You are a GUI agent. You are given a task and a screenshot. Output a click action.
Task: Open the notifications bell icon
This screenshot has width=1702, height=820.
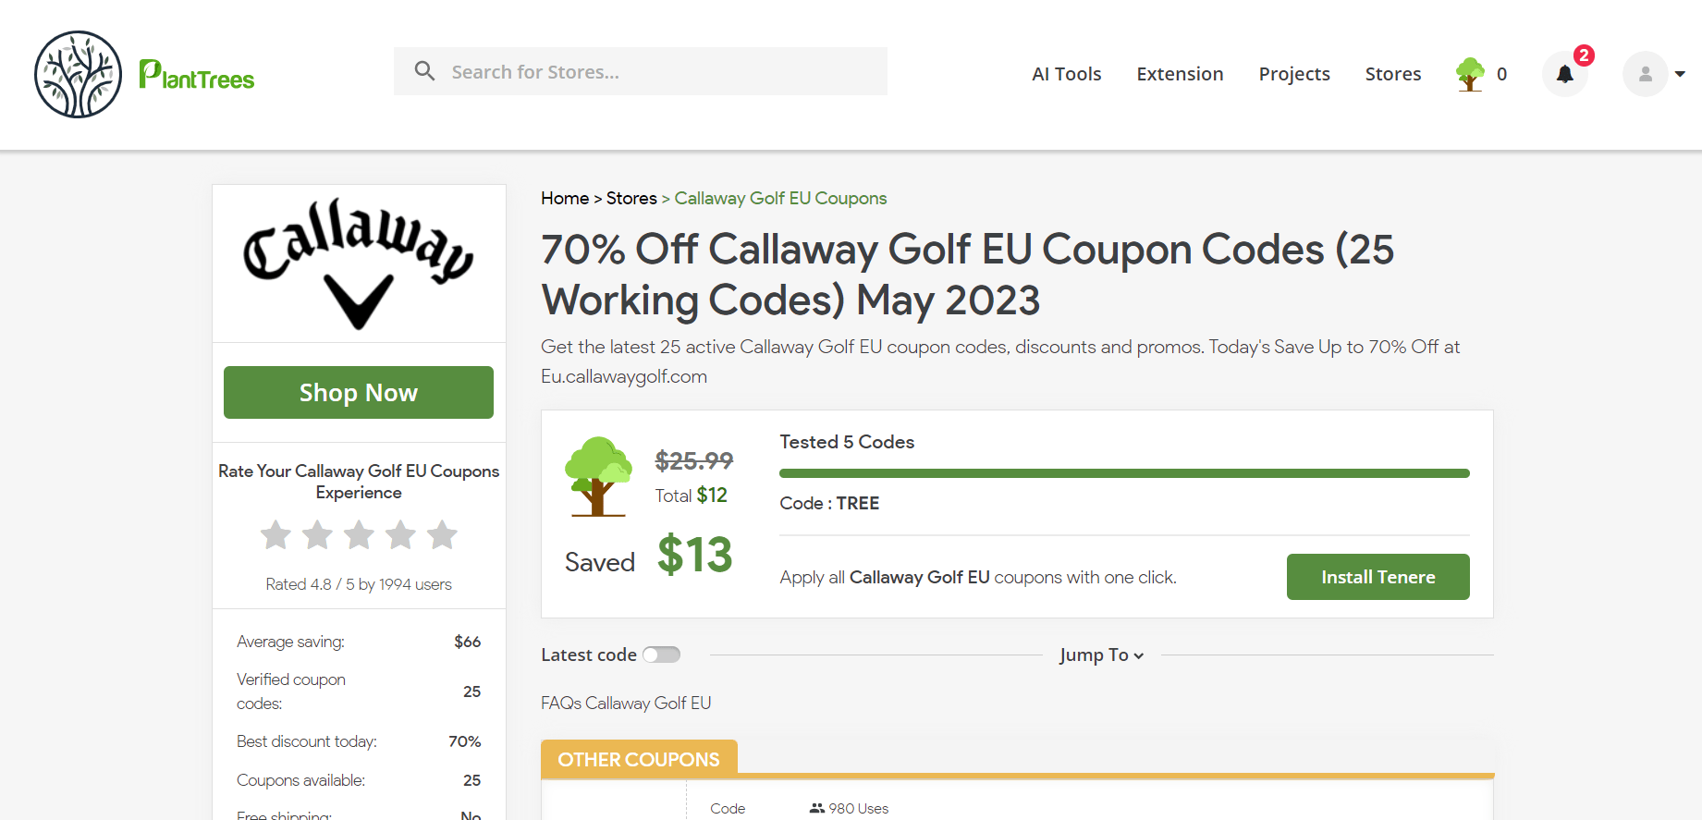(1564, 74)
